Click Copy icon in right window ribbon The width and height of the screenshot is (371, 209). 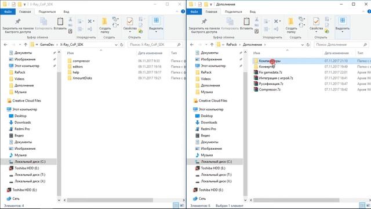tap(230, 24)
